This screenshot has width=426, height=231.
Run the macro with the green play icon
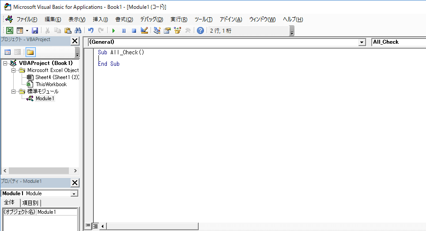click(x=113, y=31)
